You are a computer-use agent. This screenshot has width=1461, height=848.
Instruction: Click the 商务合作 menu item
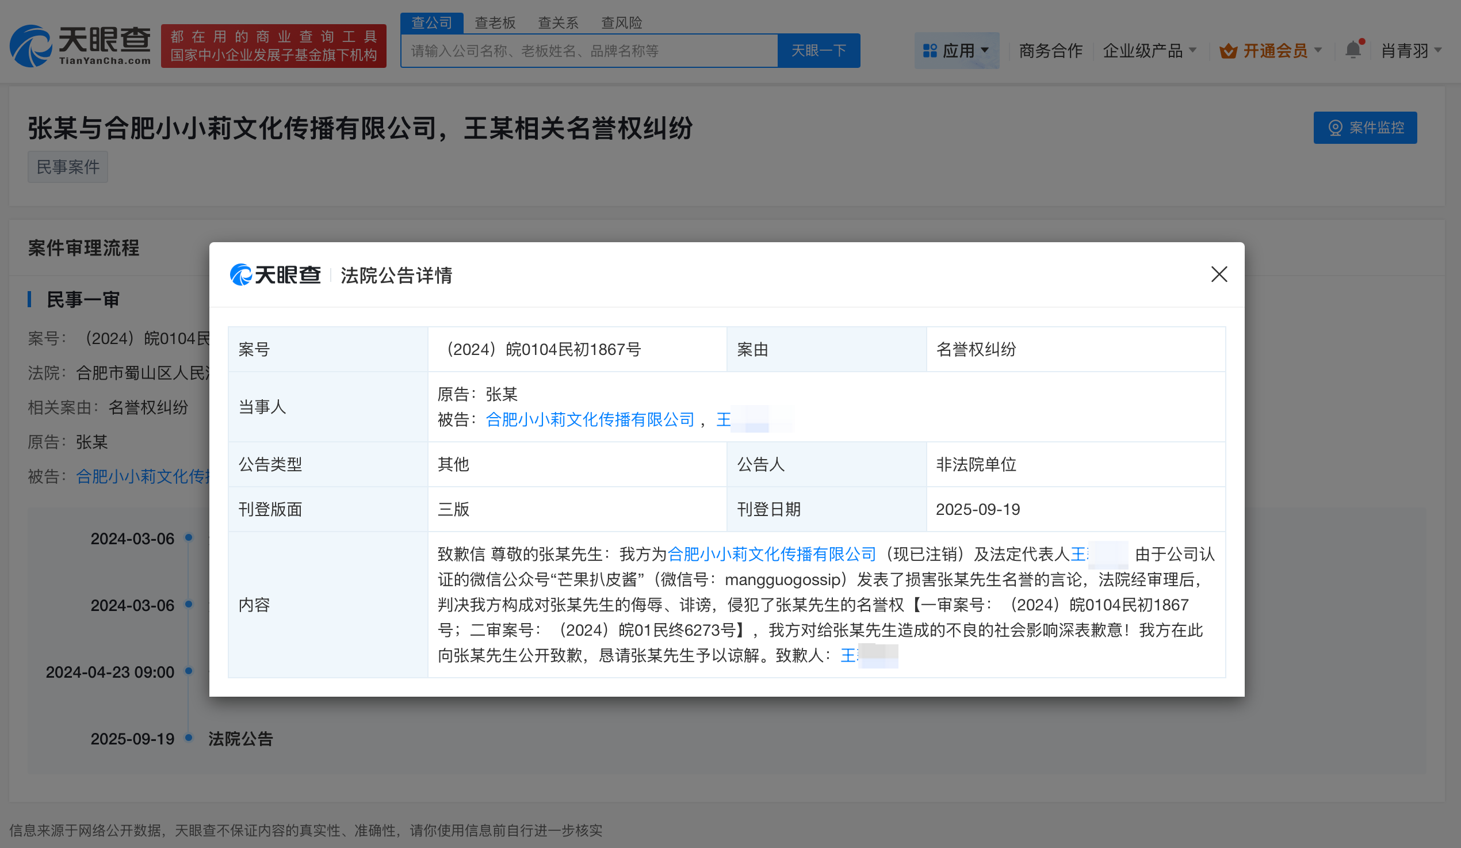point(1050,51)
